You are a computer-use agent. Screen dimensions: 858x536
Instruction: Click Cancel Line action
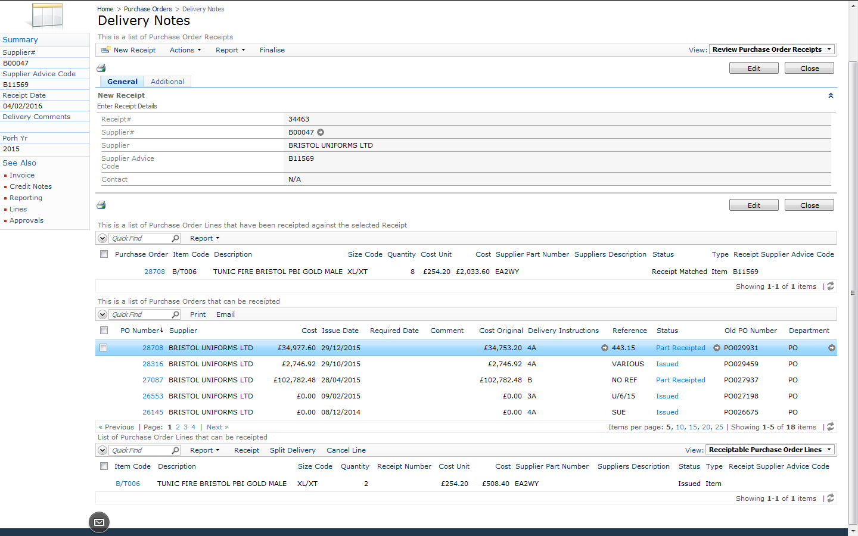point(346,450)
